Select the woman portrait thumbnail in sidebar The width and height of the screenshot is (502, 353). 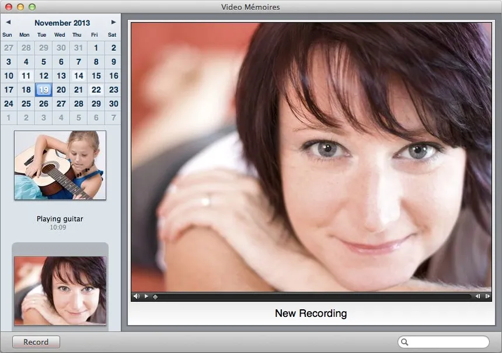[60, 291]
